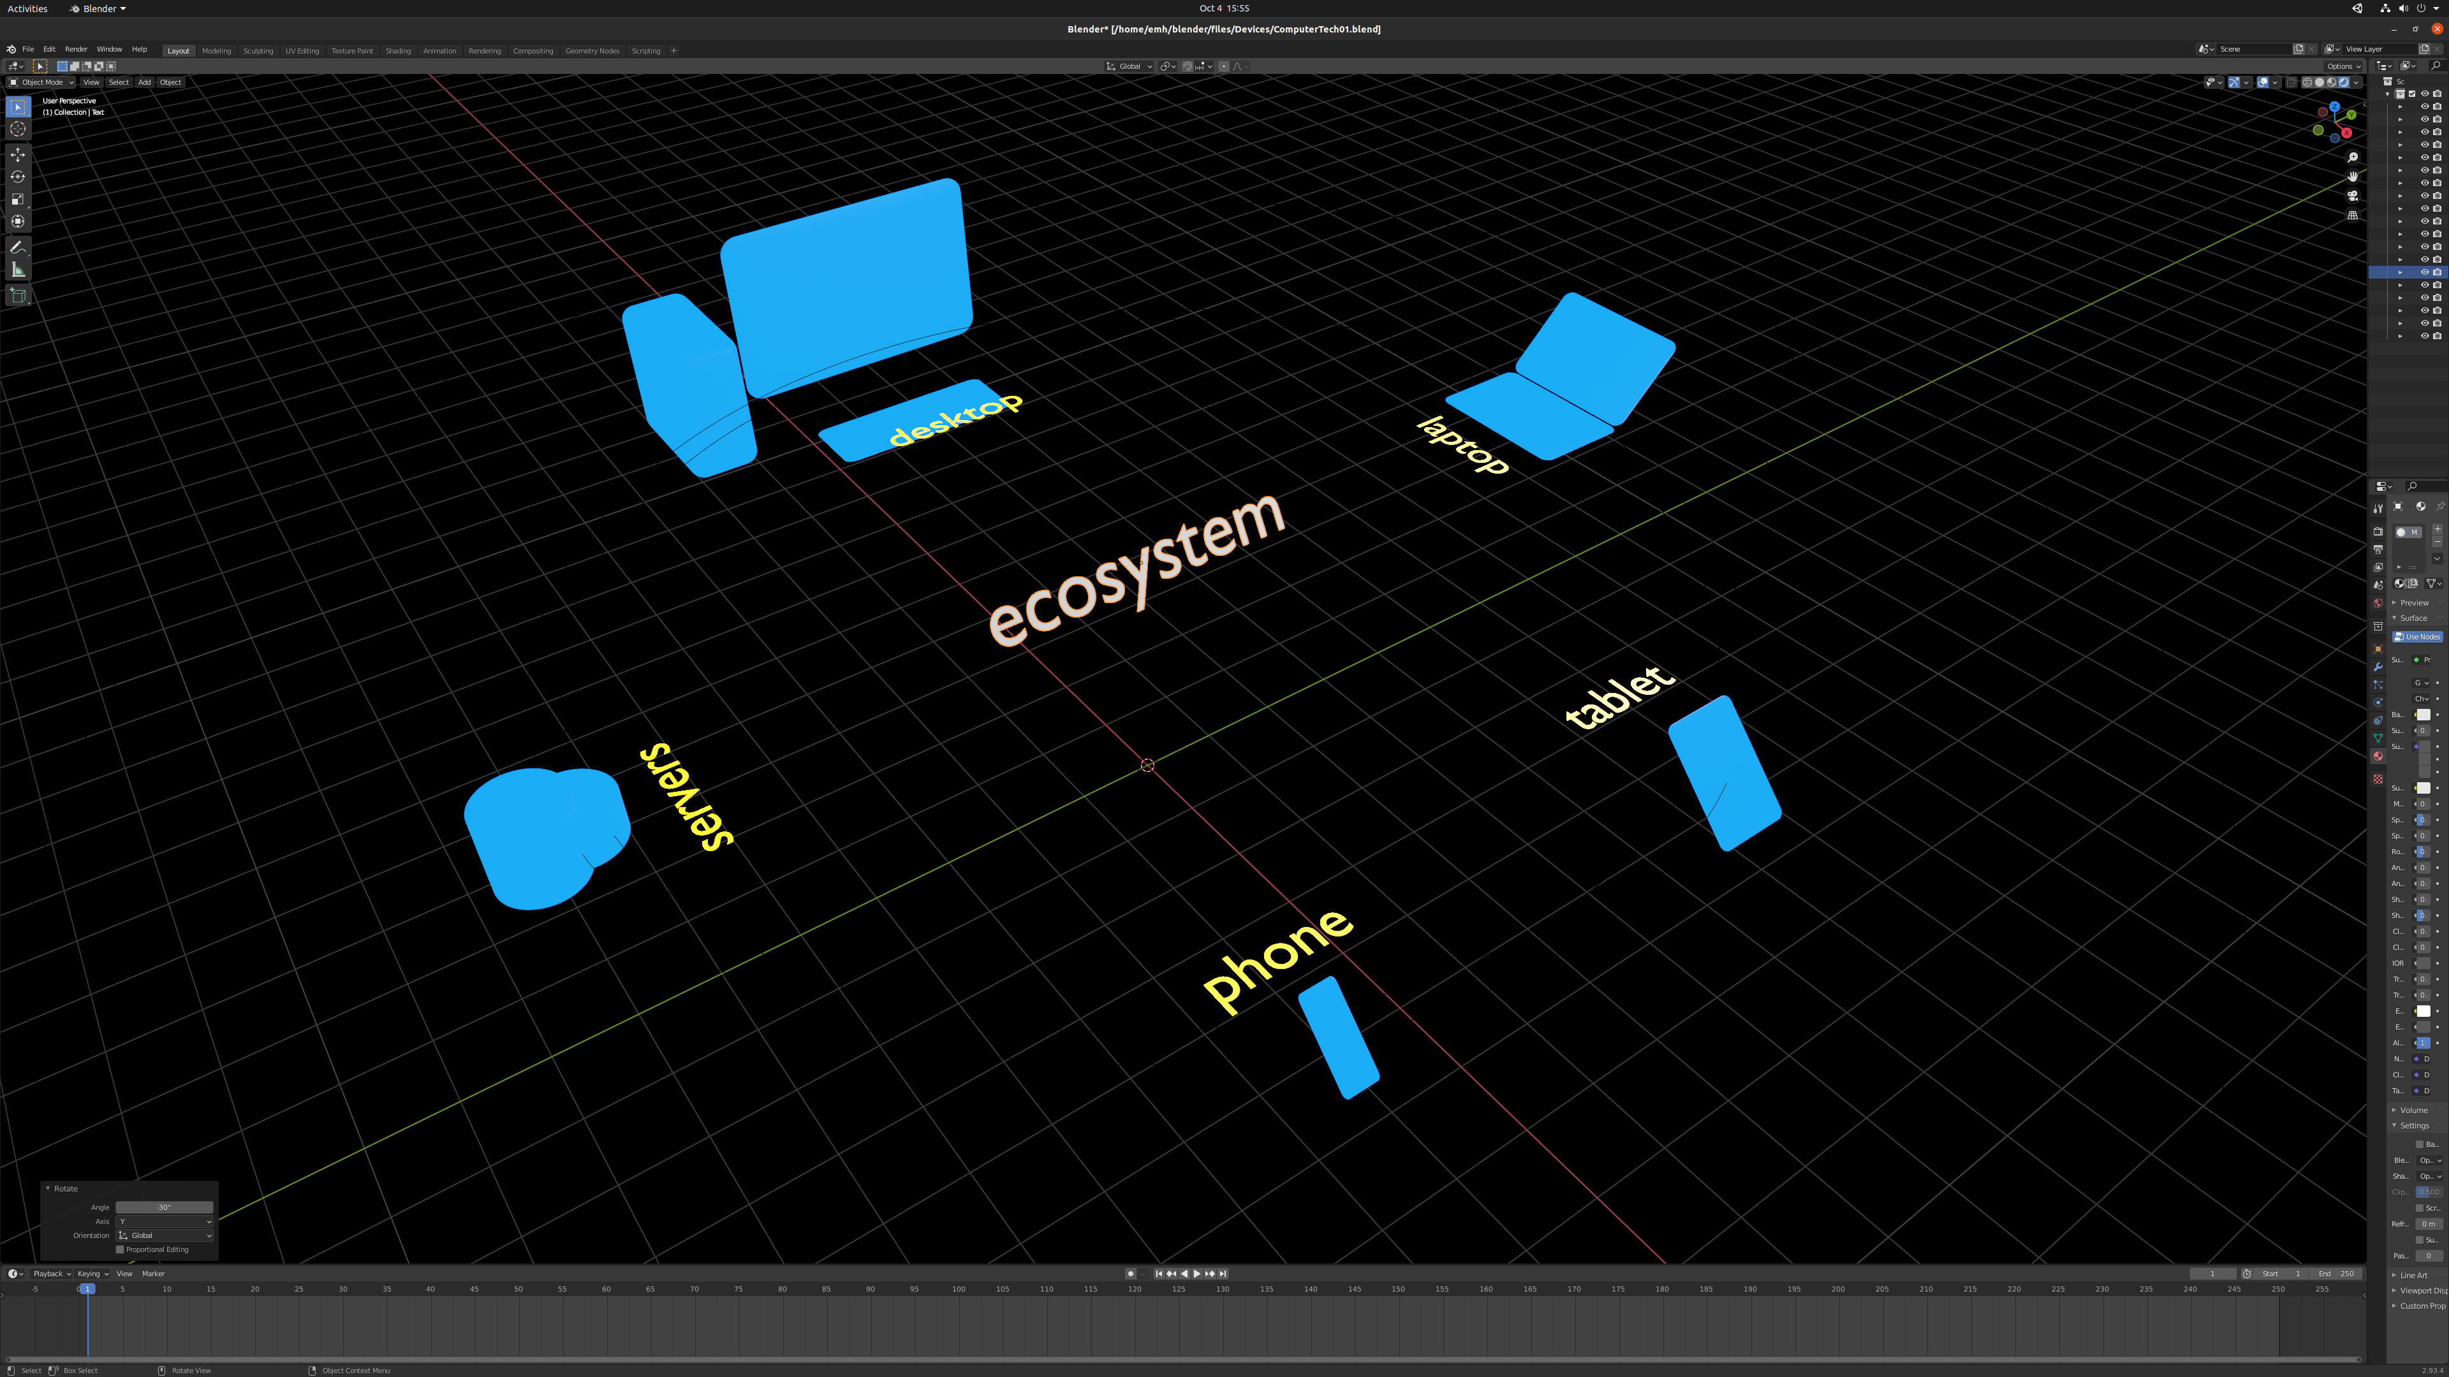Click the Base Color swatch
Screen dimensions: 2449x1377
tap(2423, 715)
